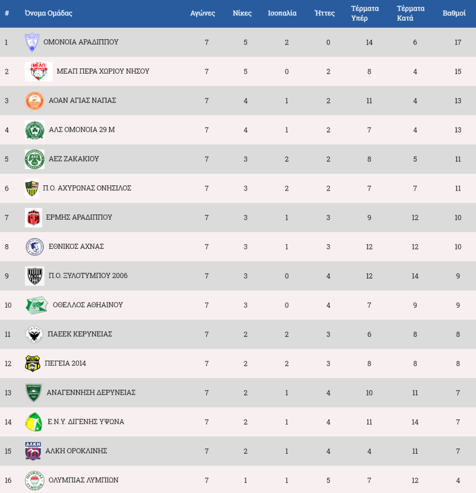Click the Όνομα Ομάδας column header
The height and width of the screenshot is (493, 476).
click(48, 13)
